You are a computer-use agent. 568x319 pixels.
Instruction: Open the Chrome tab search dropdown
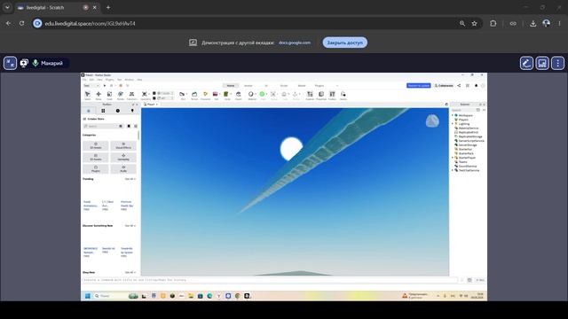click(7, 7)
